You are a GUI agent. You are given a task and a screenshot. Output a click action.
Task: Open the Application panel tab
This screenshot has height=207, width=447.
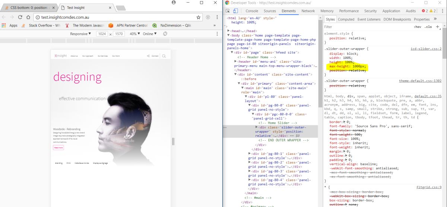[391, 11]
